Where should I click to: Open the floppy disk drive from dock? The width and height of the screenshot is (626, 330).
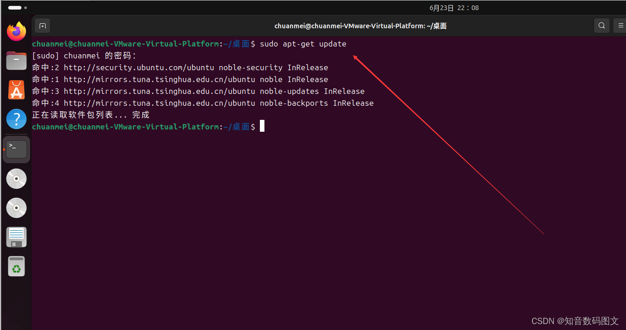[16, 237]
